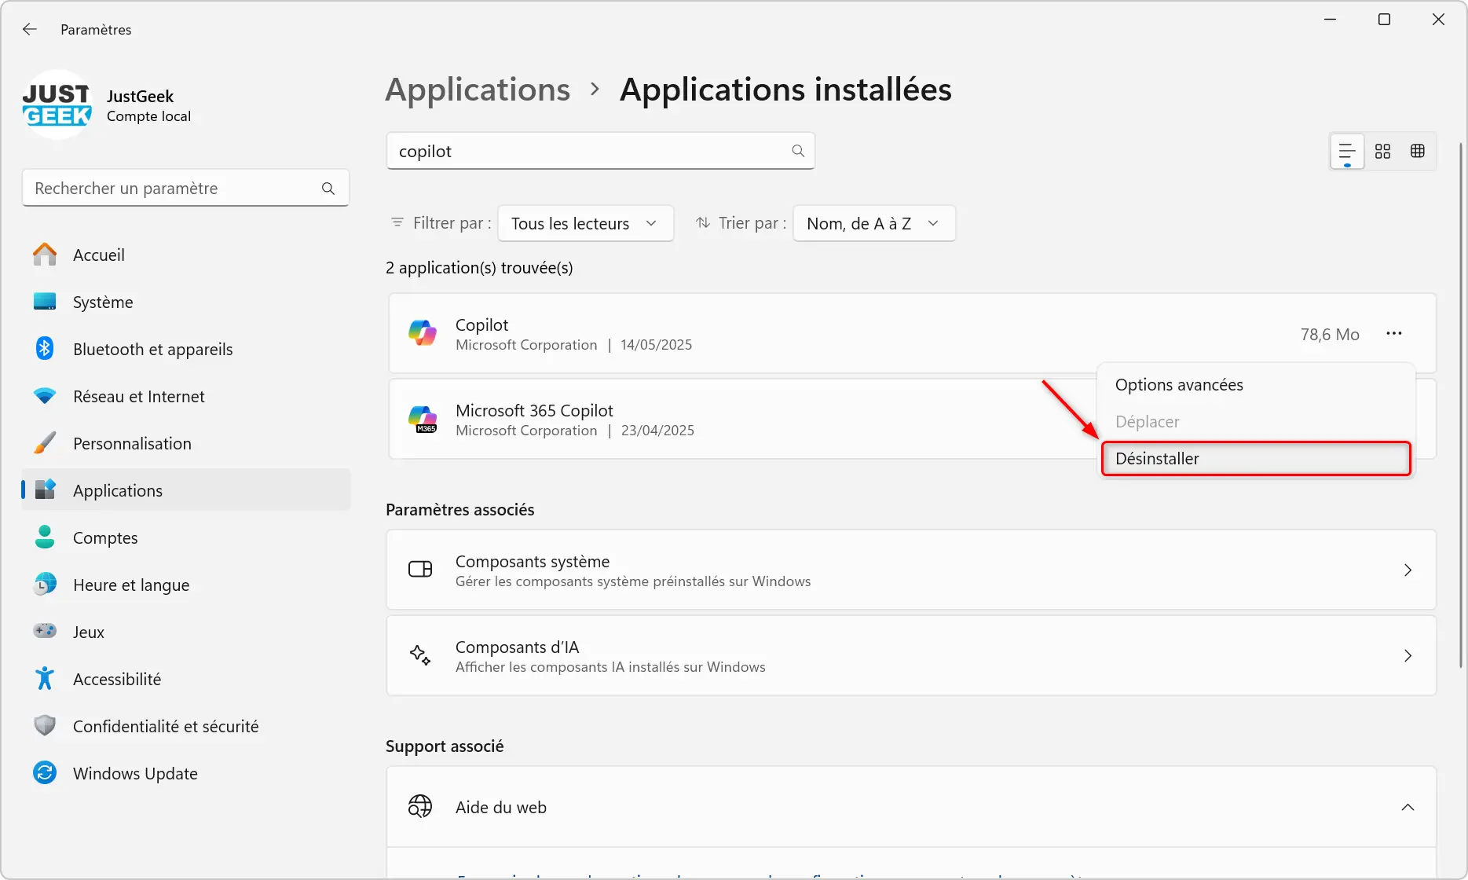Click the app search box containing 'copilot'
Screen dimensions: 1468x880
pyautogui.click(x=600, y=151)
